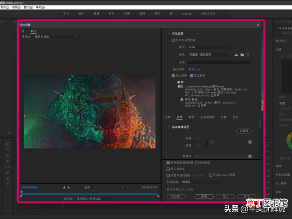
Task: Collapse the export settings section
Action: [x=169, y=33]
